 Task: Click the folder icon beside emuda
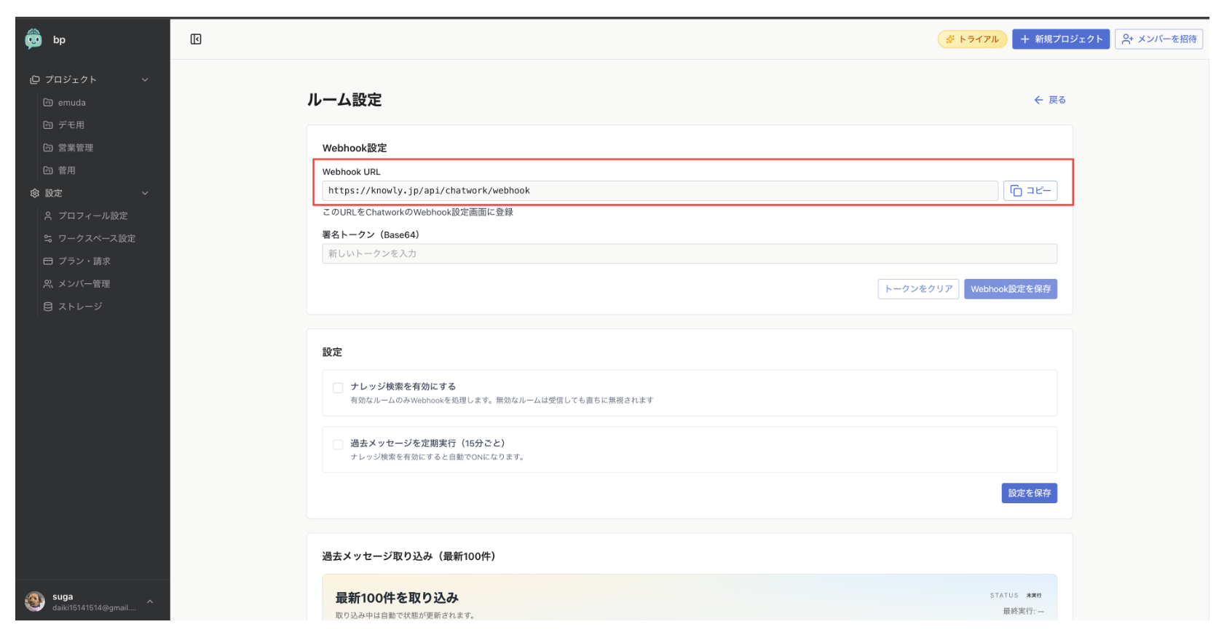tap(48, 103)
